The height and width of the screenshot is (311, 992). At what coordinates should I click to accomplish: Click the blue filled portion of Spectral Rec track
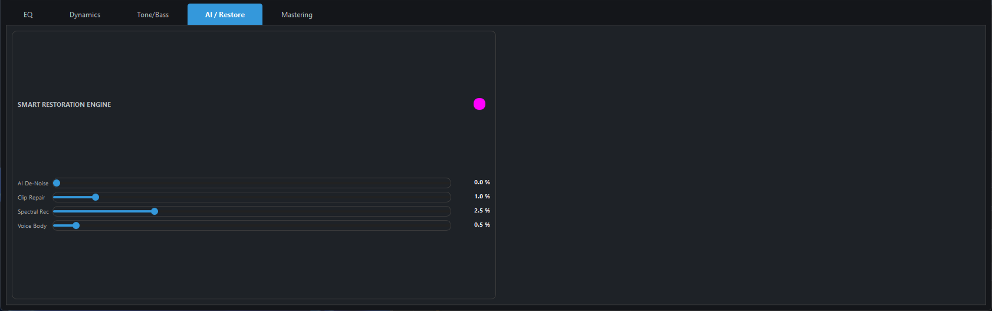pos(103,211)
